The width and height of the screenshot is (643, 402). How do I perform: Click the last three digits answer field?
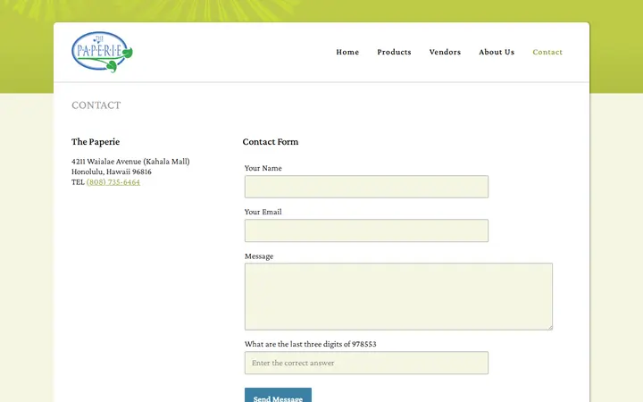[x=366, y=363]
